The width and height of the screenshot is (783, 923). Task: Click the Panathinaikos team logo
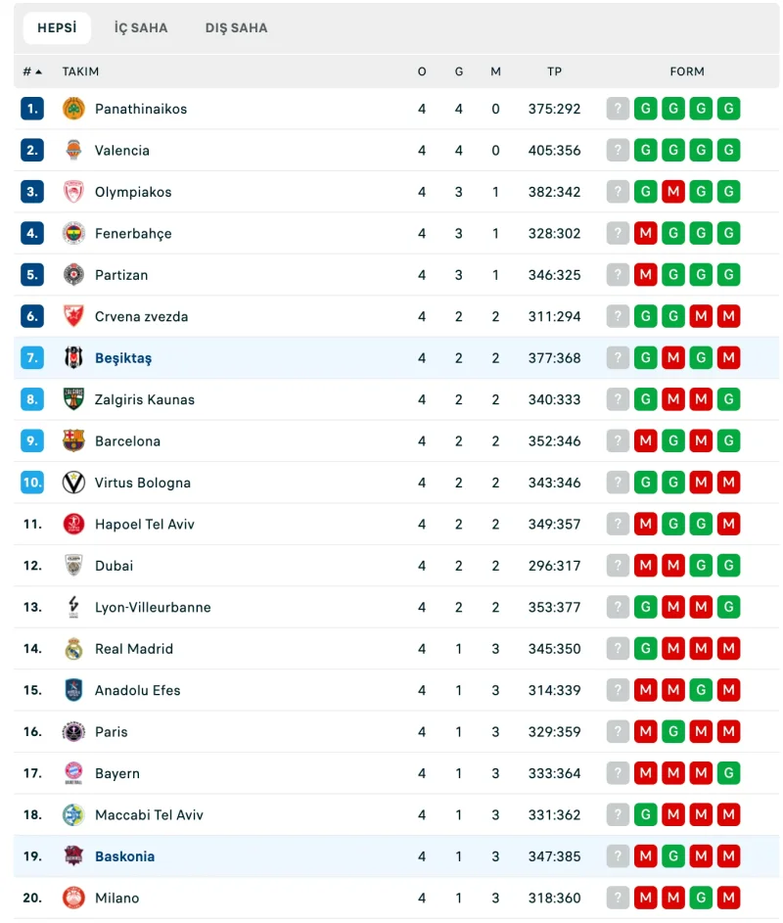(73, 109)
